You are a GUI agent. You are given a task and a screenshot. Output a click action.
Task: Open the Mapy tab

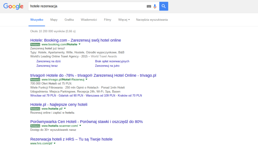pyautogui.click(x=54, y=20)
